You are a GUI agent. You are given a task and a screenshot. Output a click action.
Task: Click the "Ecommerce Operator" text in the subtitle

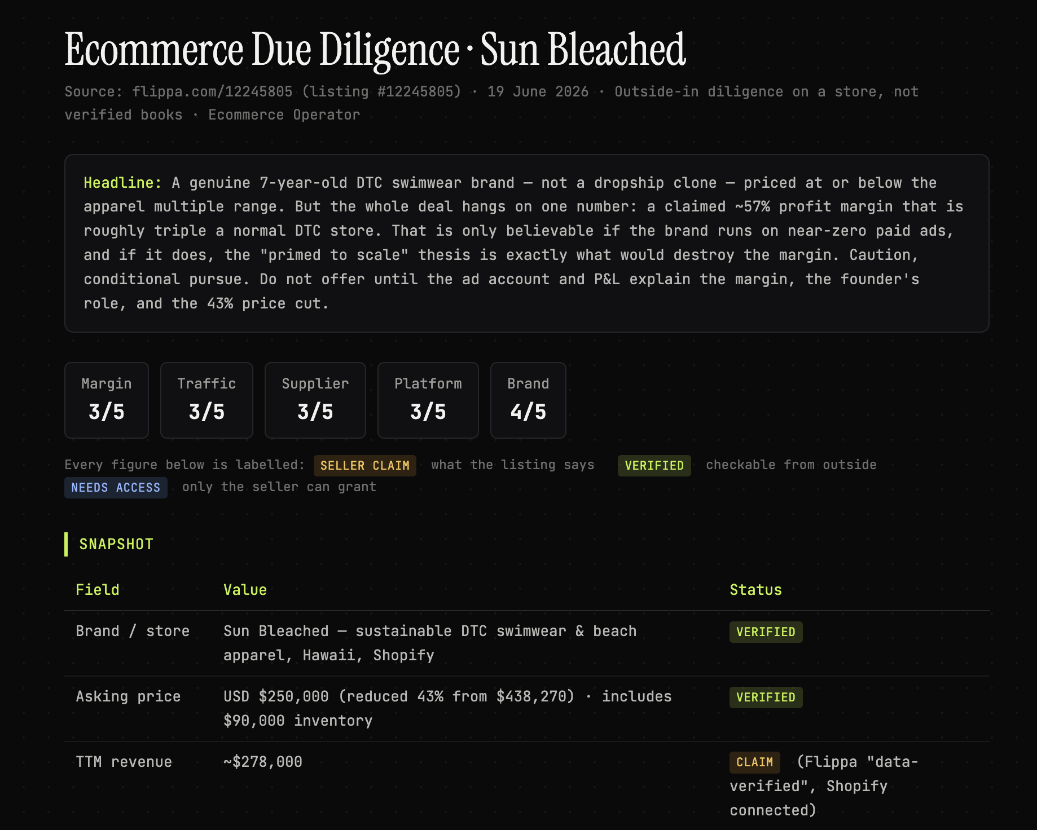pyautogui.click(x=284, y=114)
